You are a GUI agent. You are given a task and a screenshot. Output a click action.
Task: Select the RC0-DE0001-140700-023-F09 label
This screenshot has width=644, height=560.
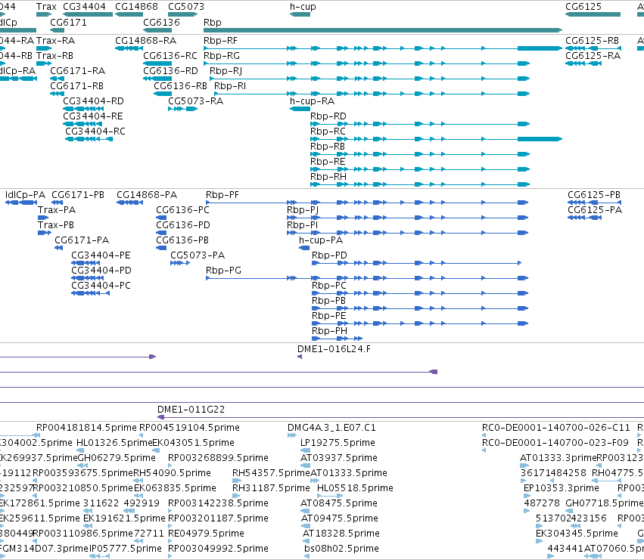pyautogui.click(x=555, y=443)
